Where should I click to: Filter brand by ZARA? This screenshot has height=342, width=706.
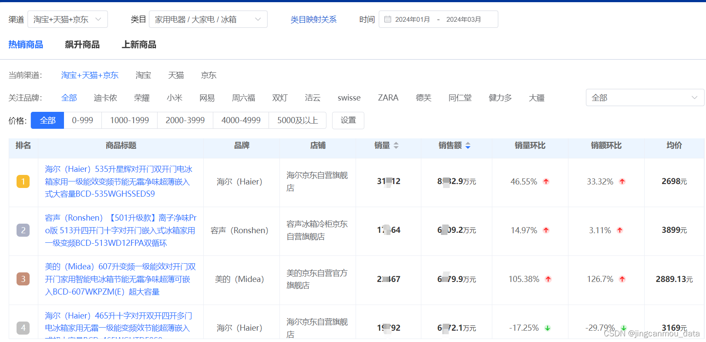[x=388, y=98]
